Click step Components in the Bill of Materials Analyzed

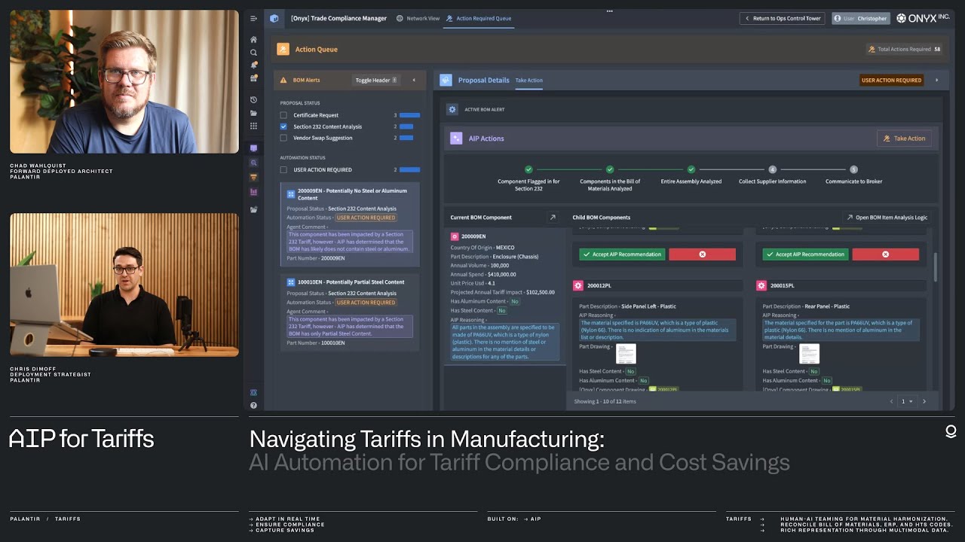click(610, 169)
